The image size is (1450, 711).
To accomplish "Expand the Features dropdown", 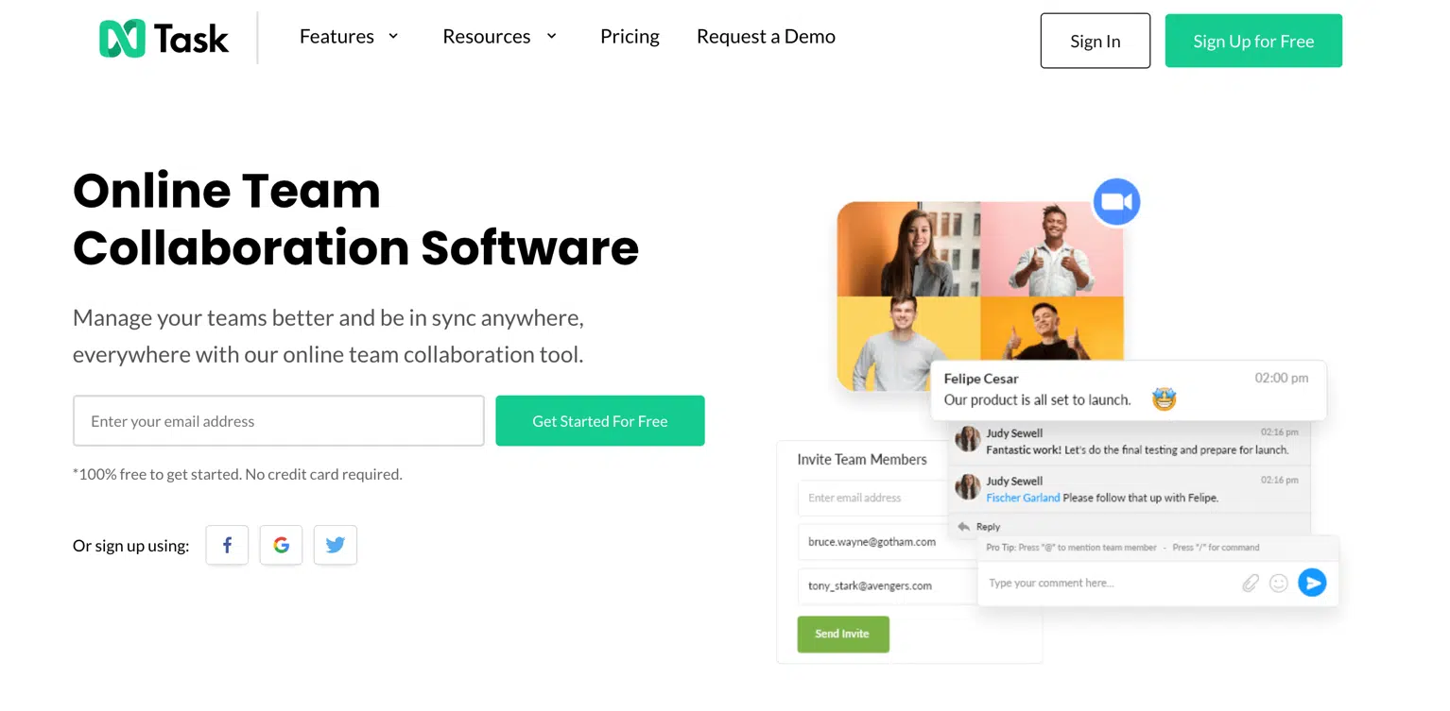I will pyautogui.click(x=349, y=37).
